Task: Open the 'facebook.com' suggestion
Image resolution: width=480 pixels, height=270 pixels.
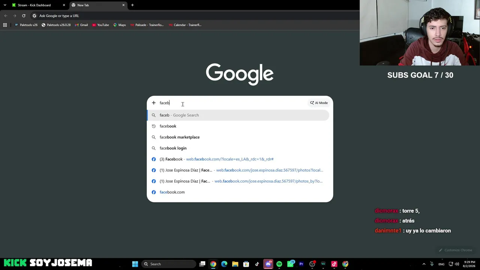Action: pyautogui.click(x=238, y=192)
